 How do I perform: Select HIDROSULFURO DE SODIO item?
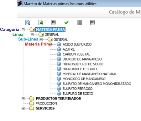pos(83,64)
